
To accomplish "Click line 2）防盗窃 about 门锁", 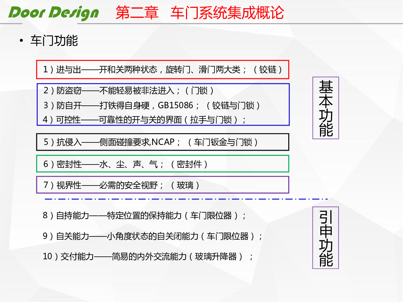I will (x=128, y=90).
